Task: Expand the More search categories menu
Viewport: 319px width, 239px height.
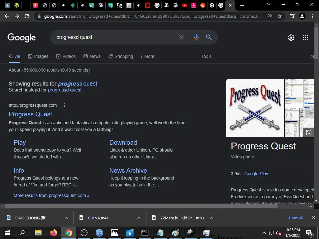Action: point(147,57)
